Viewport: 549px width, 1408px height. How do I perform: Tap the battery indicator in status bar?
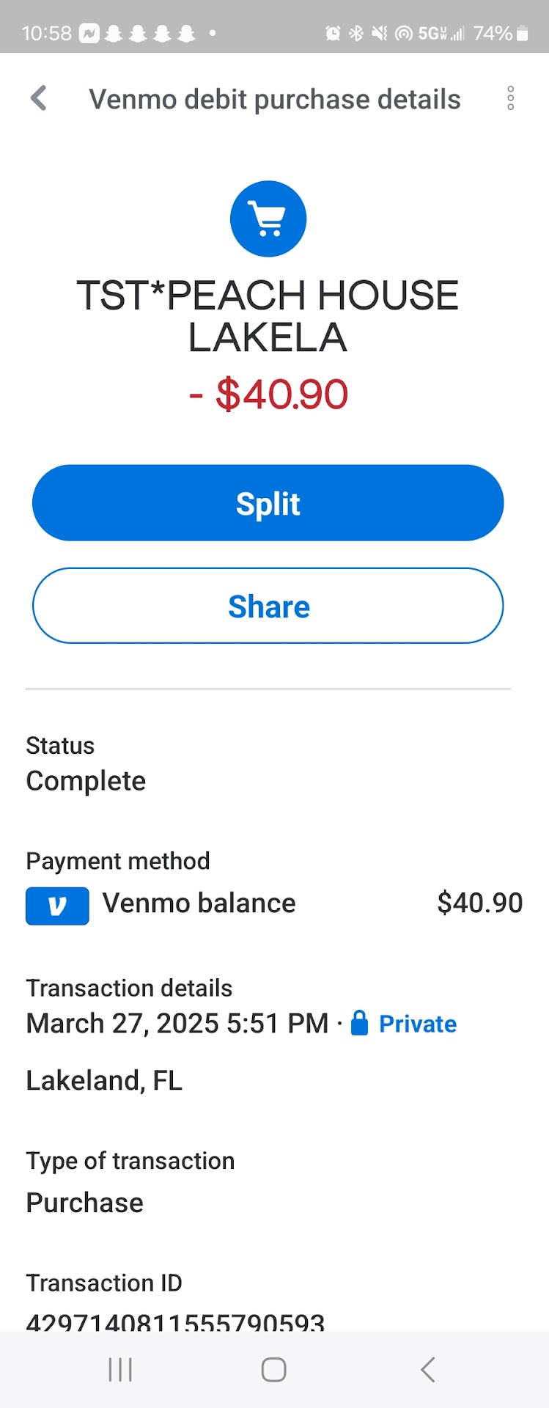pos(522,33)
